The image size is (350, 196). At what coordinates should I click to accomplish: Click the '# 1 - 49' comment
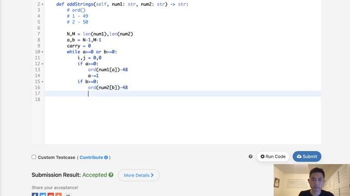tap(78, 16)
